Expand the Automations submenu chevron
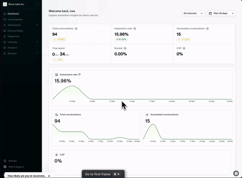This screenshot has width=242, height=178. tap(37, 25)
